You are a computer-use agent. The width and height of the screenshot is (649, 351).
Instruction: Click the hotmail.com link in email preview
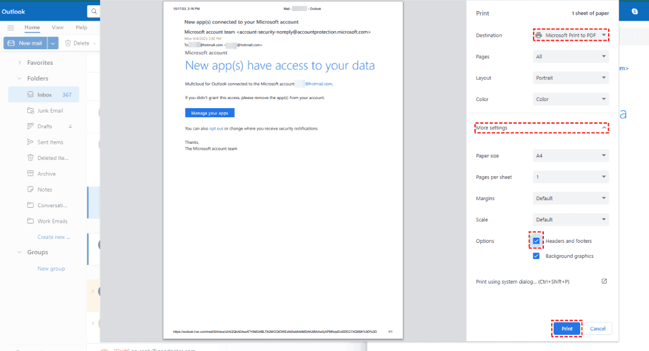pos(319,84)
